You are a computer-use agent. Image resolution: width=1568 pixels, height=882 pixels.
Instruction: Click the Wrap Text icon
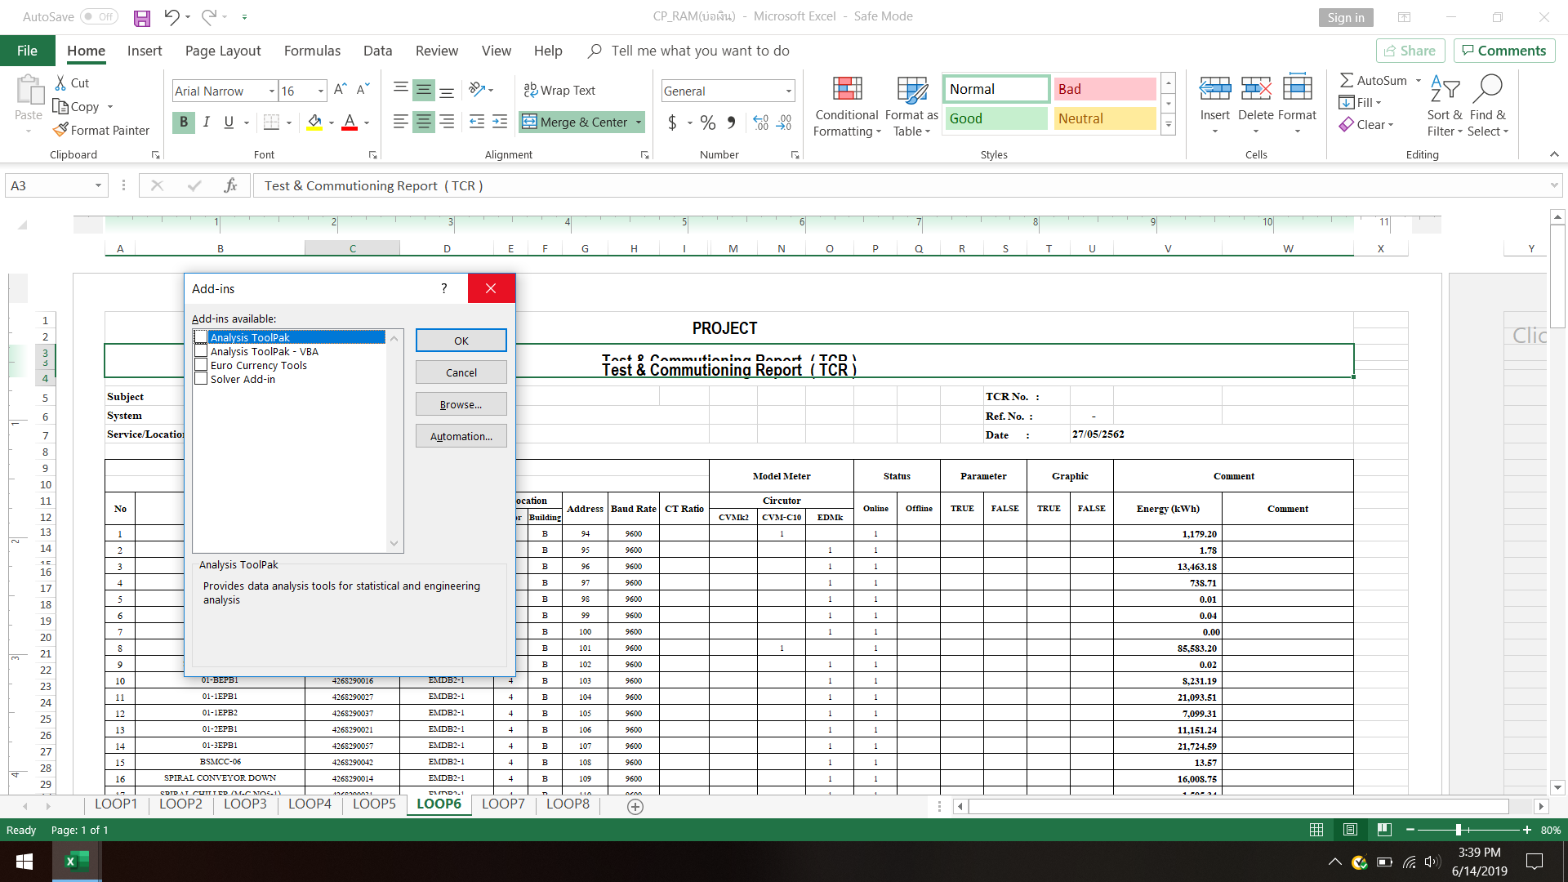[x=531, y=90]
